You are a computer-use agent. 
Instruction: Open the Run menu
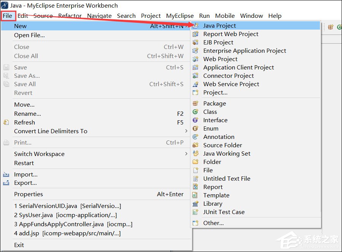click(x=204, y=16)
